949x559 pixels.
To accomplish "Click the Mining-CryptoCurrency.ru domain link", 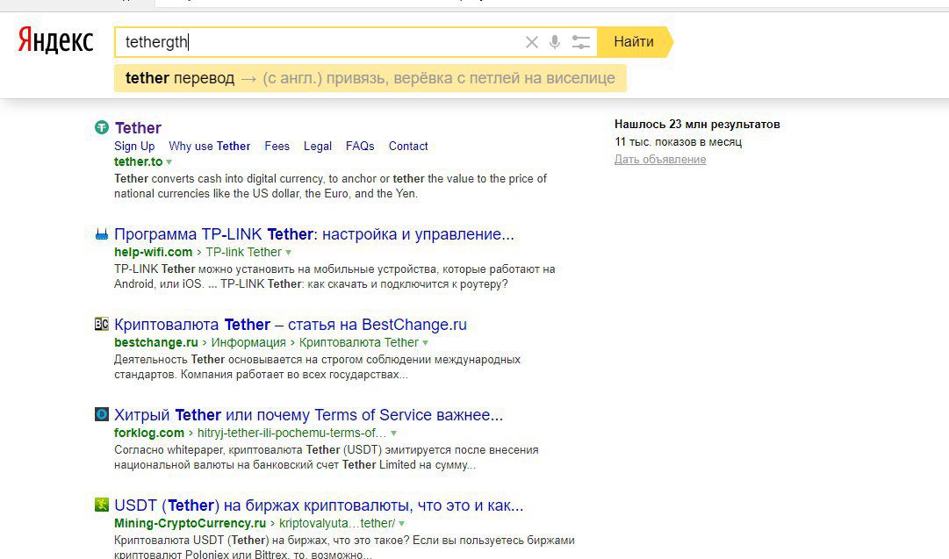I will [190, 523].
